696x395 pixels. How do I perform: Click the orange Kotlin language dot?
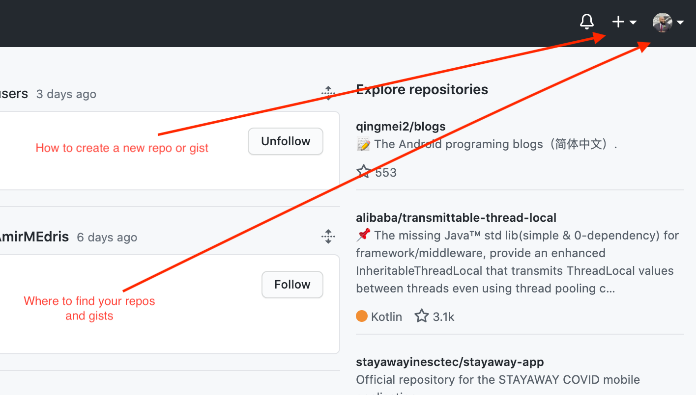click(x=362, y=316)
